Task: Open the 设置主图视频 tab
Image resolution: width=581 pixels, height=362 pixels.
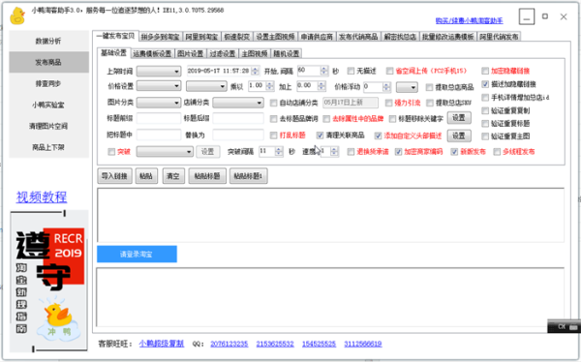Action: [275, 37]
